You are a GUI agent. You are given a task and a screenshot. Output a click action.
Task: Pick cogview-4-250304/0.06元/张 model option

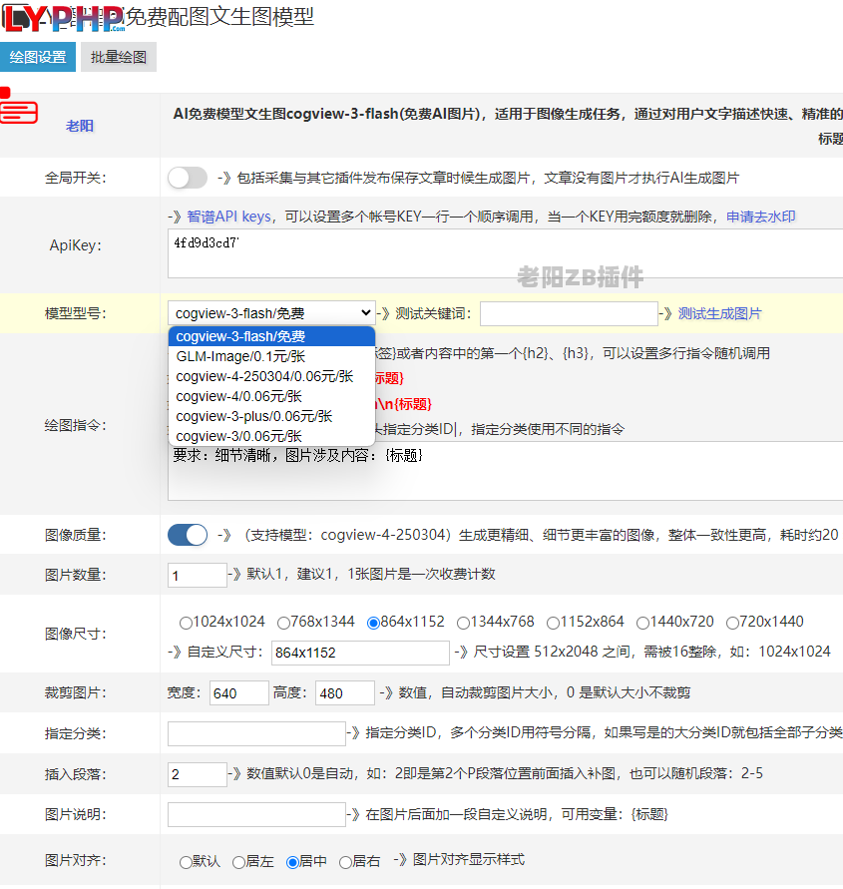[x=264, y=376]
